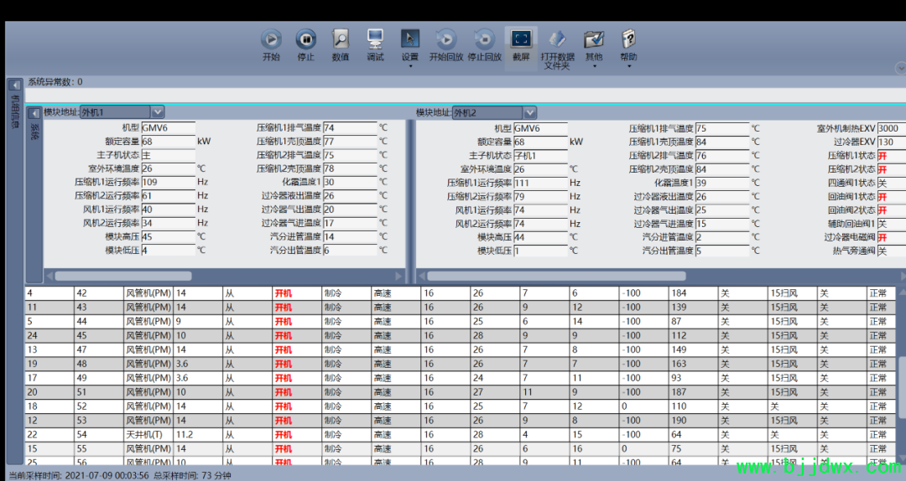
Task: Open the 数值 magnifier icon
Action: (x=341, y=39)
